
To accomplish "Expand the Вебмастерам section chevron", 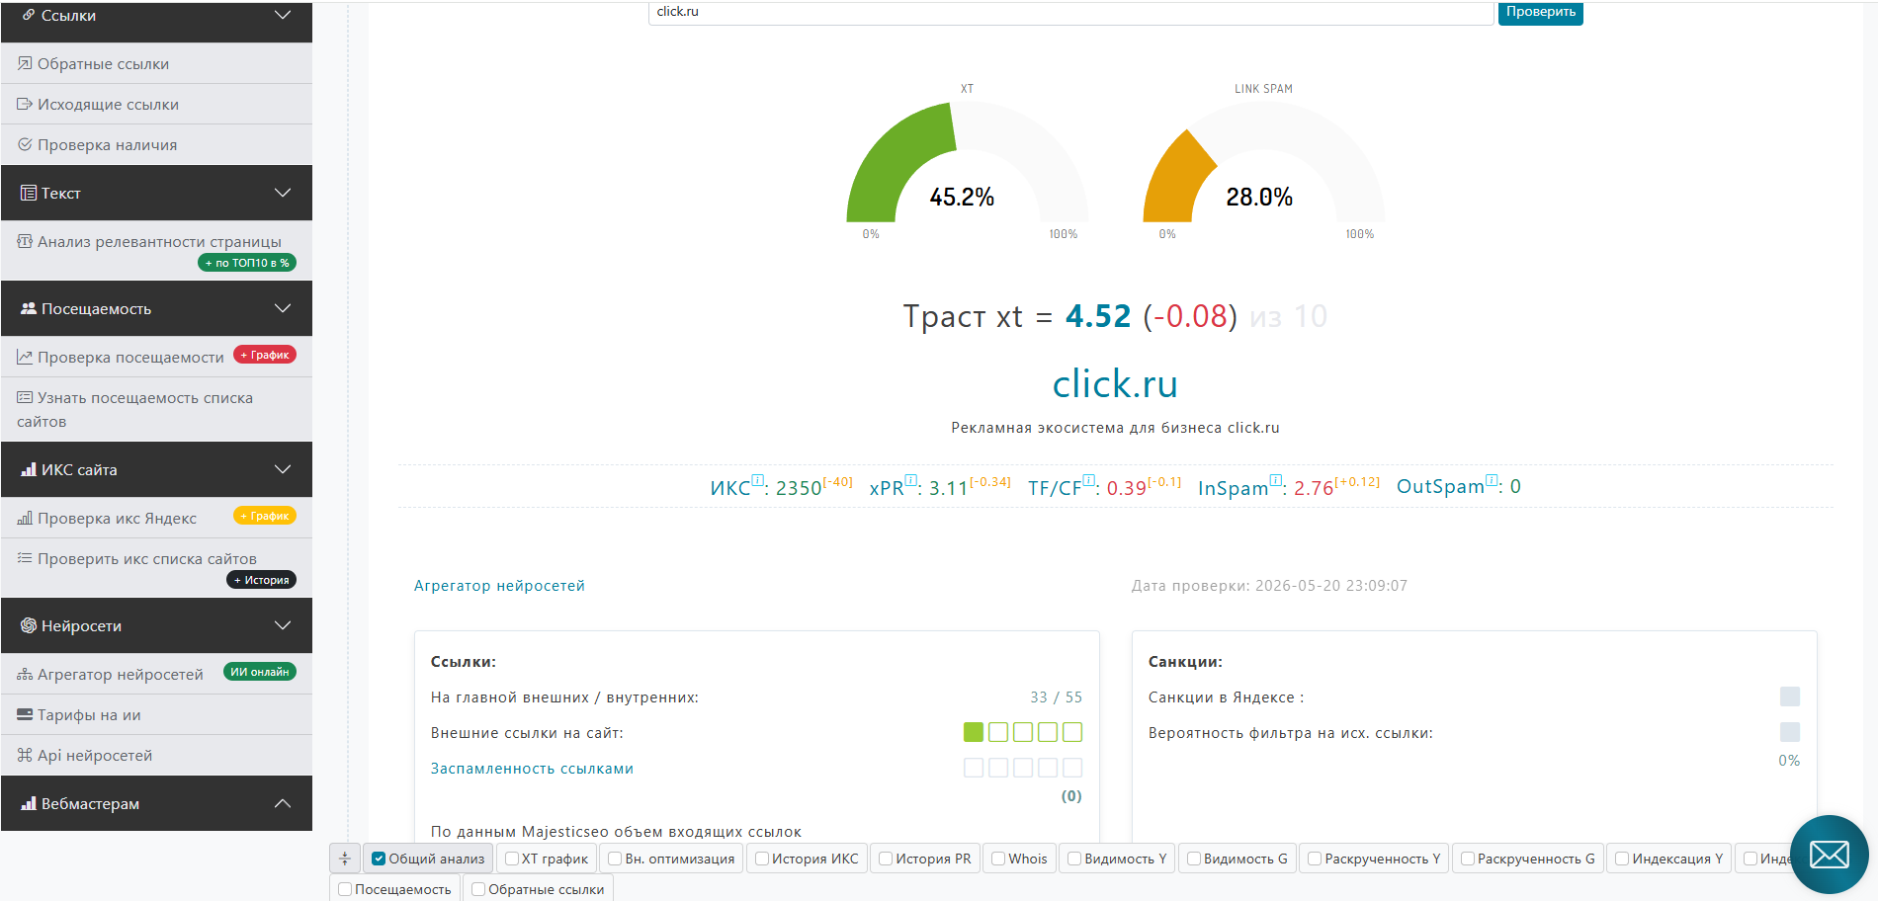I will click(283, 803).
